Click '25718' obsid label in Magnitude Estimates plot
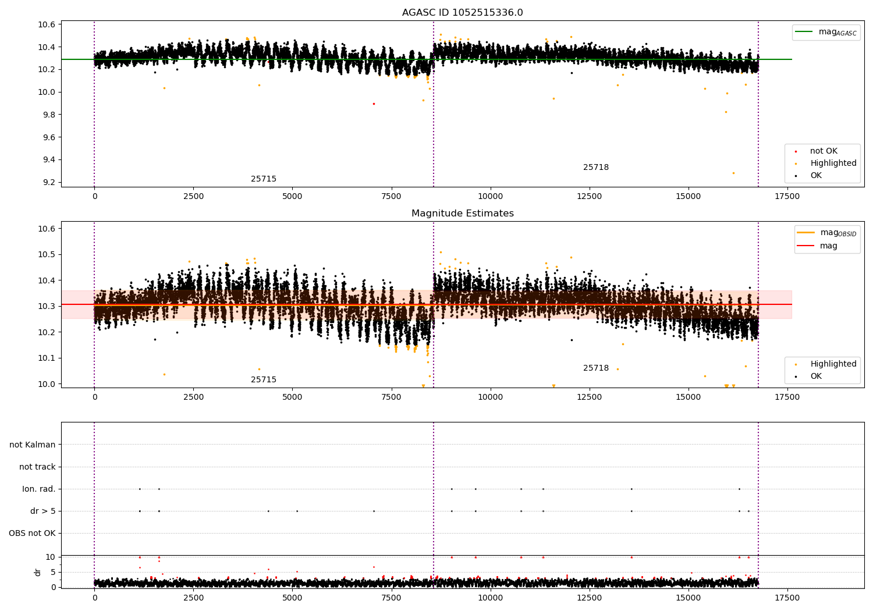This screenshot has height=611, width=873. [596, 368]
